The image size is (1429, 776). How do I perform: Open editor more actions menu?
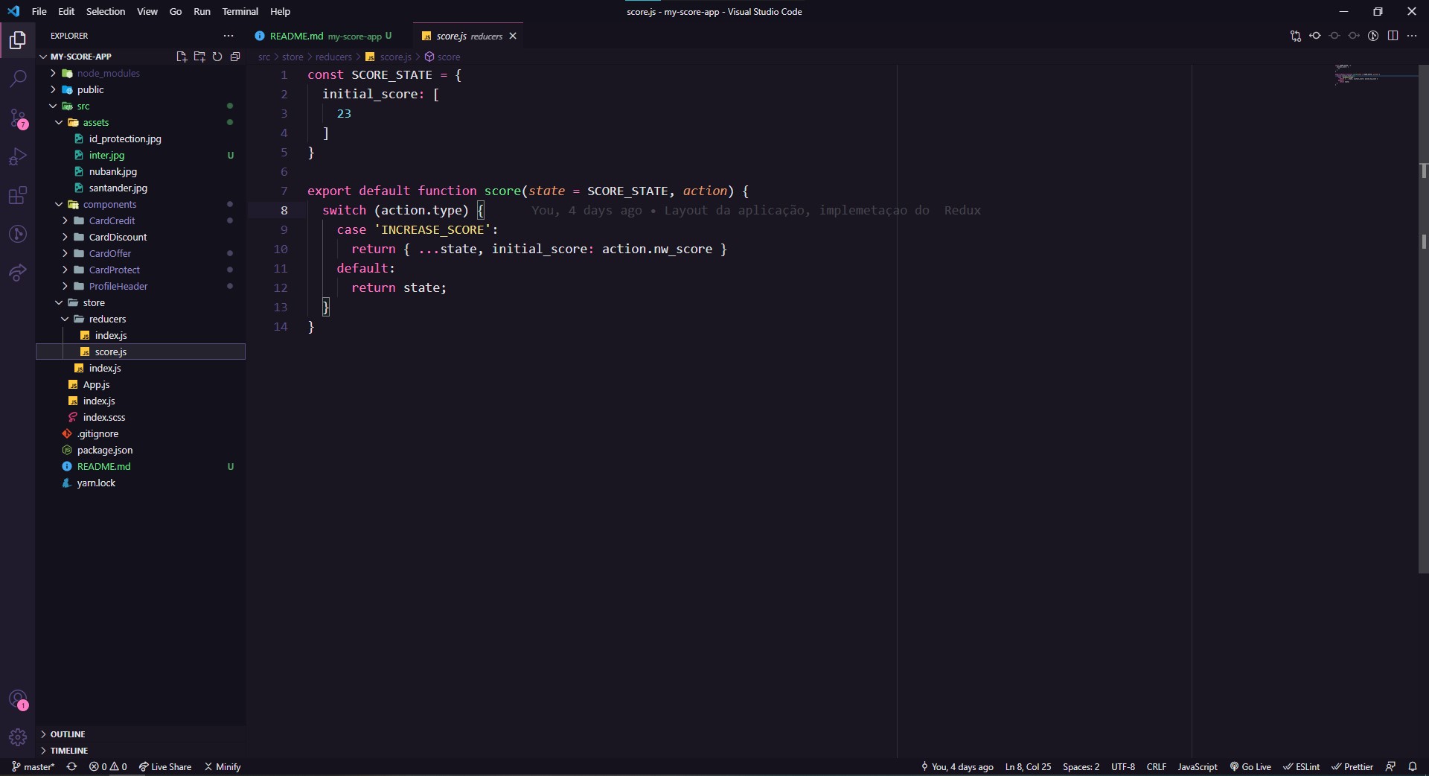coord(1412,36)
